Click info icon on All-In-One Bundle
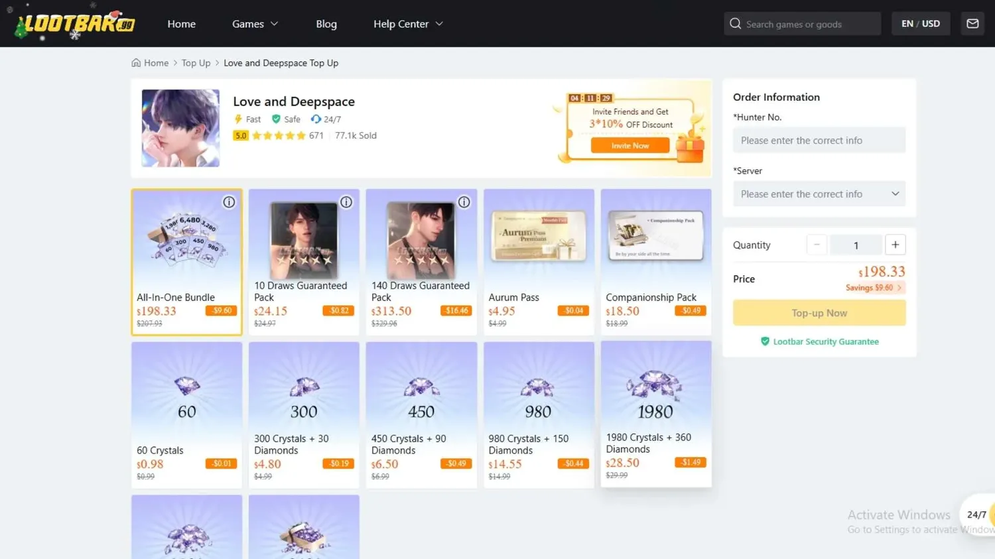The image size is (995, 559). [229, 202]
